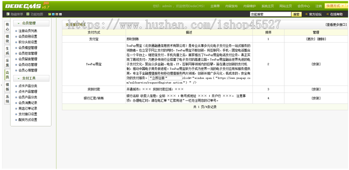
Task: Click [更改] for 支付宝
Action: [x=310, y=39]
